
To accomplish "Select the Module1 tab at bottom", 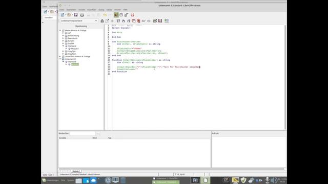I will coord(76,171).
